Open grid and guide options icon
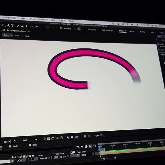The width and height of the screenshot is (165, 165). click(61, 137)
